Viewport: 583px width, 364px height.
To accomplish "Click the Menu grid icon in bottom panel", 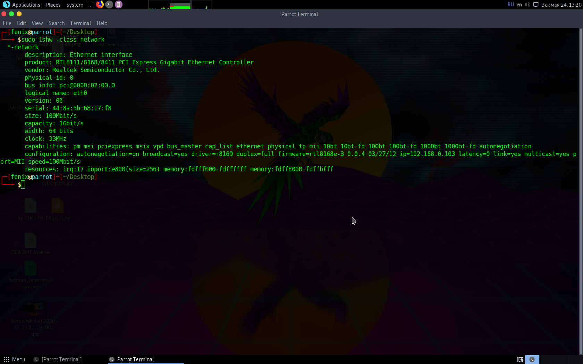I will pyautogui.click(x=7, y=359).
